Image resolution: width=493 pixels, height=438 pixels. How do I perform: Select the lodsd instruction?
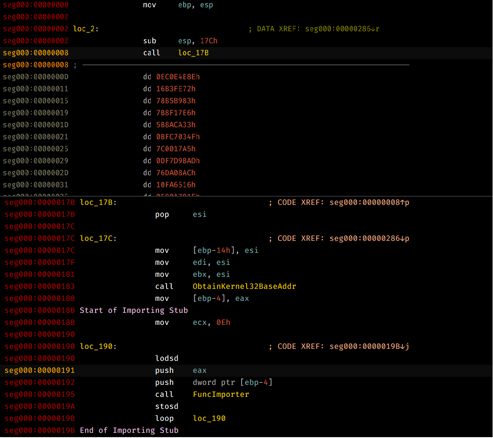point(167,358)
